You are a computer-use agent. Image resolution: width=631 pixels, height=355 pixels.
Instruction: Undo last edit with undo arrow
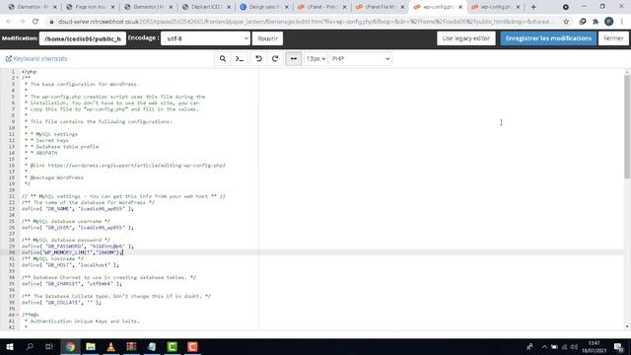click(258, 59)
